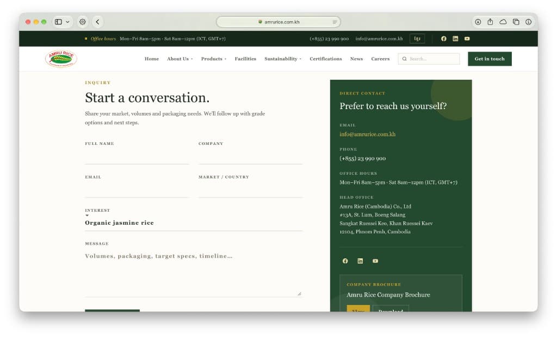The width and height of the screenshot is (557, 337).
Task: Click the Amru Rice Company Brochure title
Action: coord(388,295)
